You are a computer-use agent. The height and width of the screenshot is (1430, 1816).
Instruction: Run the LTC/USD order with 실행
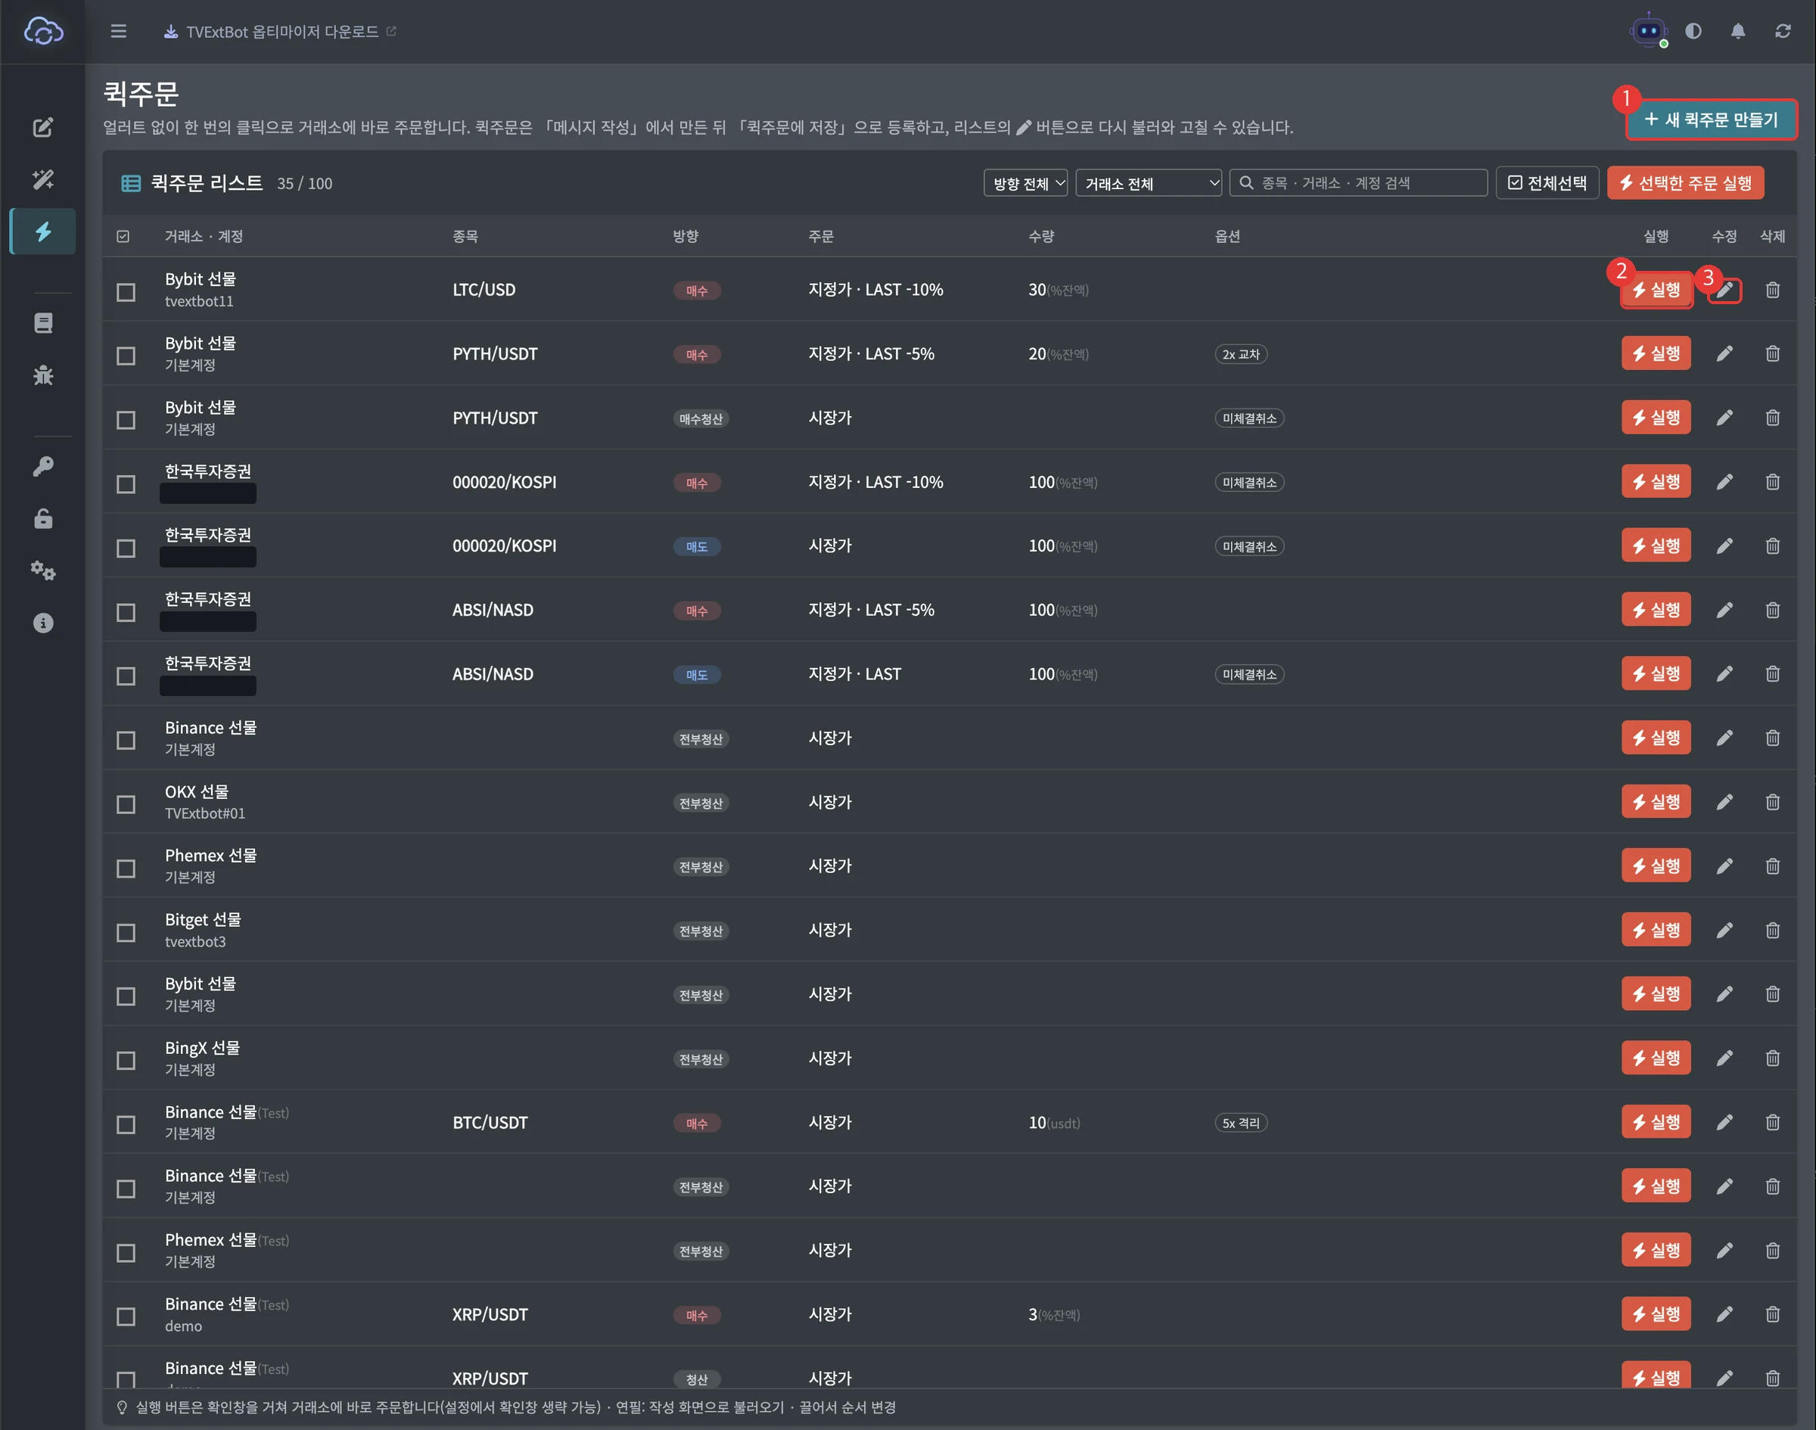pyautogui.click(x=1656, y=290)
